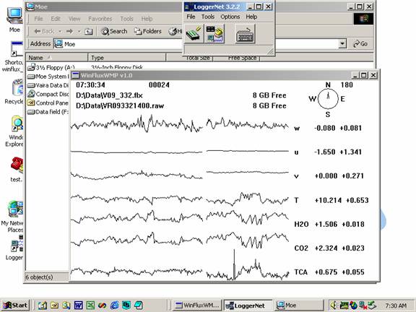
Task: Click the 7:30 AM system clock
Action: [396, 305]
